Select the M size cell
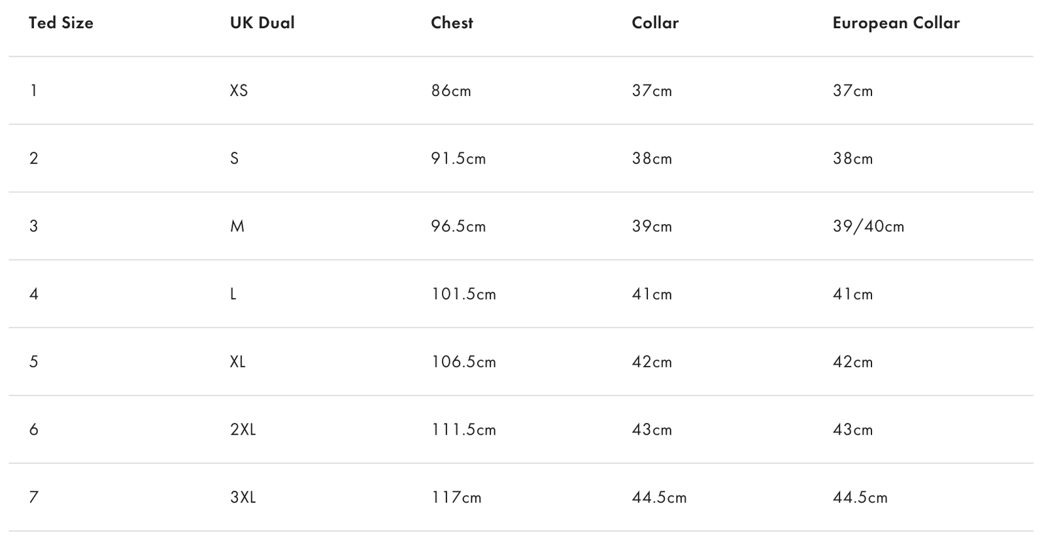The image size is (1046, 536). tap(237, 226)
